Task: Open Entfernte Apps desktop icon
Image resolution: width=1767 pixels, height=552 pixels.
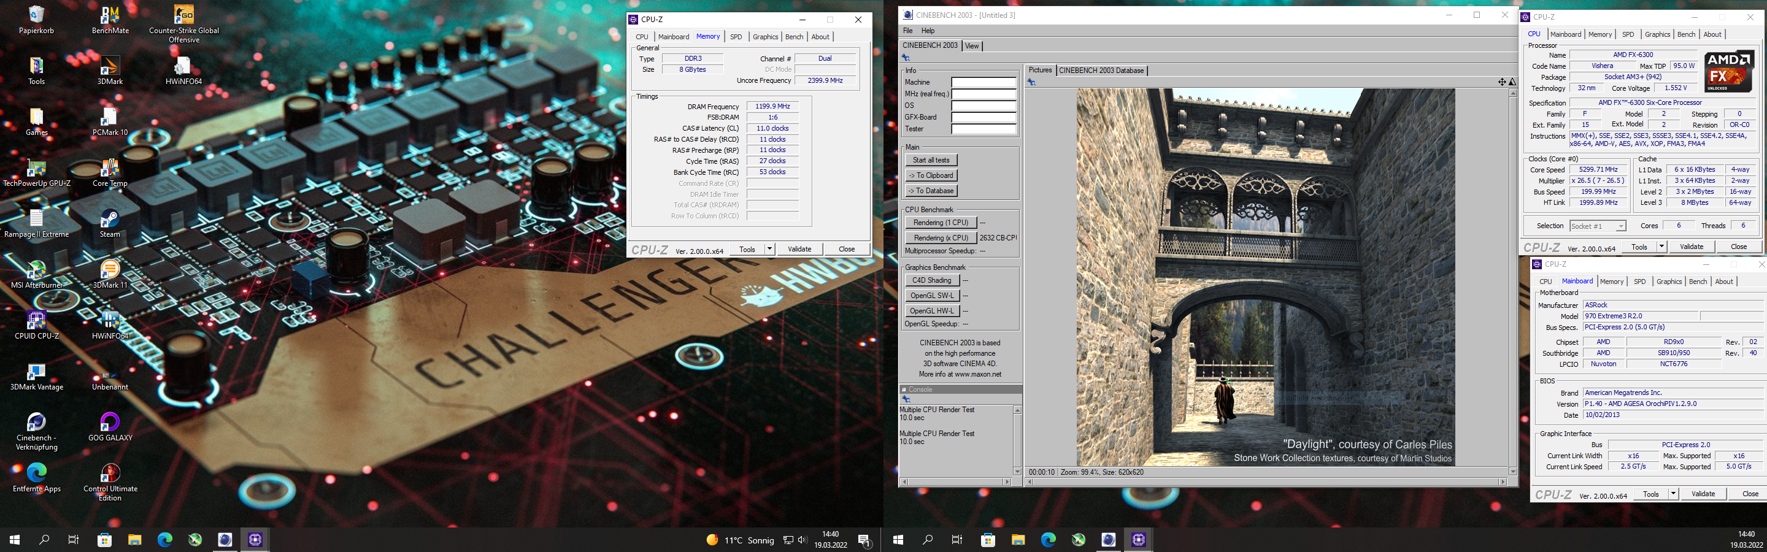Action: [36, 478]
